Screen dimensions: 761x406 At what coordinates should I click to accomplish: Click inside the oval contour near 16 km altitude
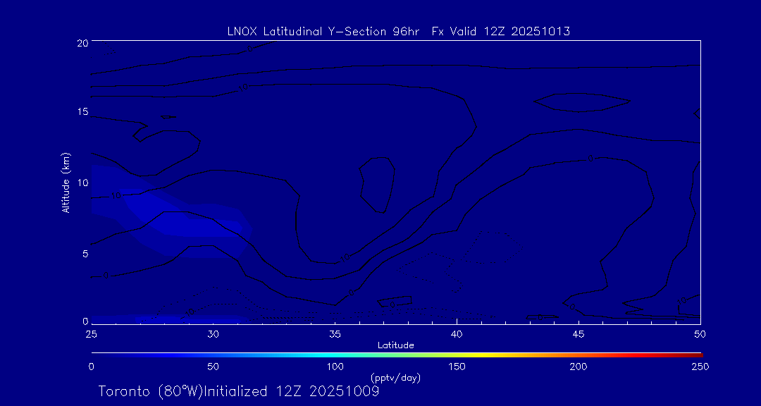pyautogui.click(x=581, y=101)
